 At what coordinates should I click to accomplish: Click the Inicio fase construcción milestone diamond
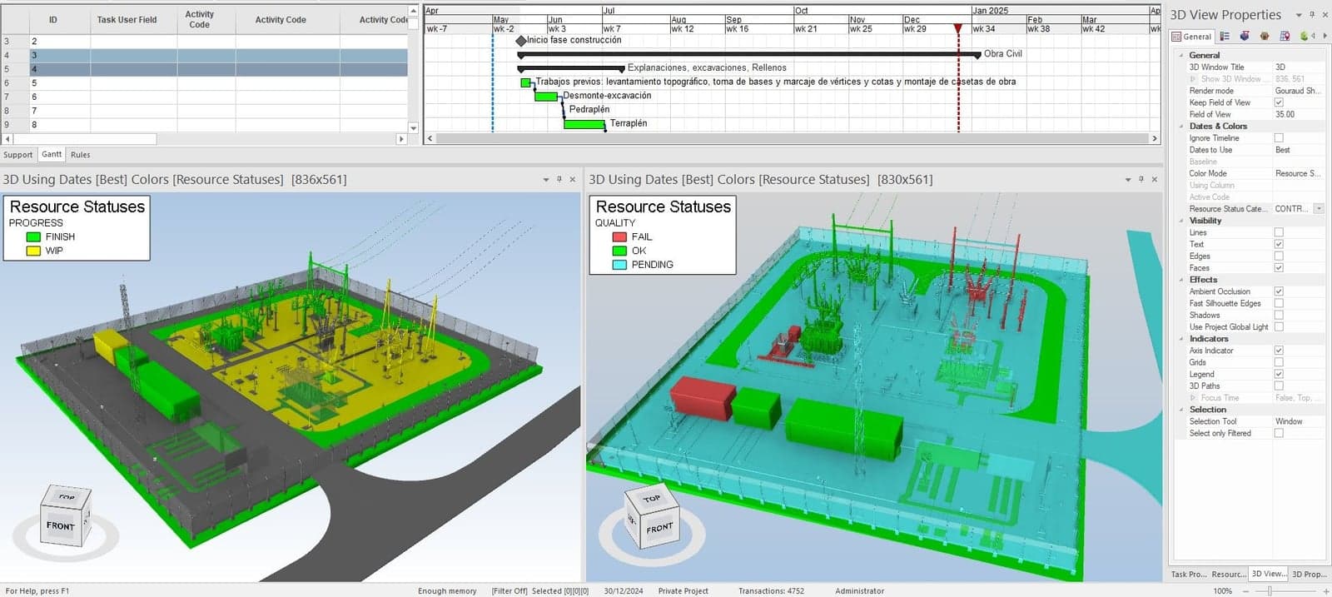coord(521,40)
